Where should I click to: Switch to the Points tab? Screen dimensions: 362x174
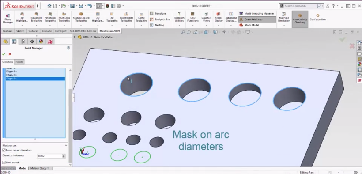(19, 62)
